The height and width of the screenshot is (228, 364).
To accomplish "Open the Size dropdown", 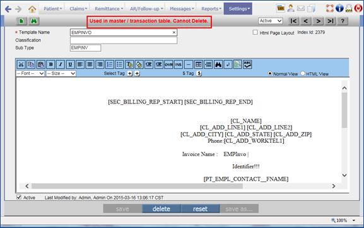I will tap(61, 73).
